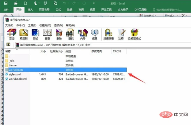The height and width of the screenshot is (125, 191).
Task: Click the Virus Scan (扫描病毒) icon
Action: [109, 34]
